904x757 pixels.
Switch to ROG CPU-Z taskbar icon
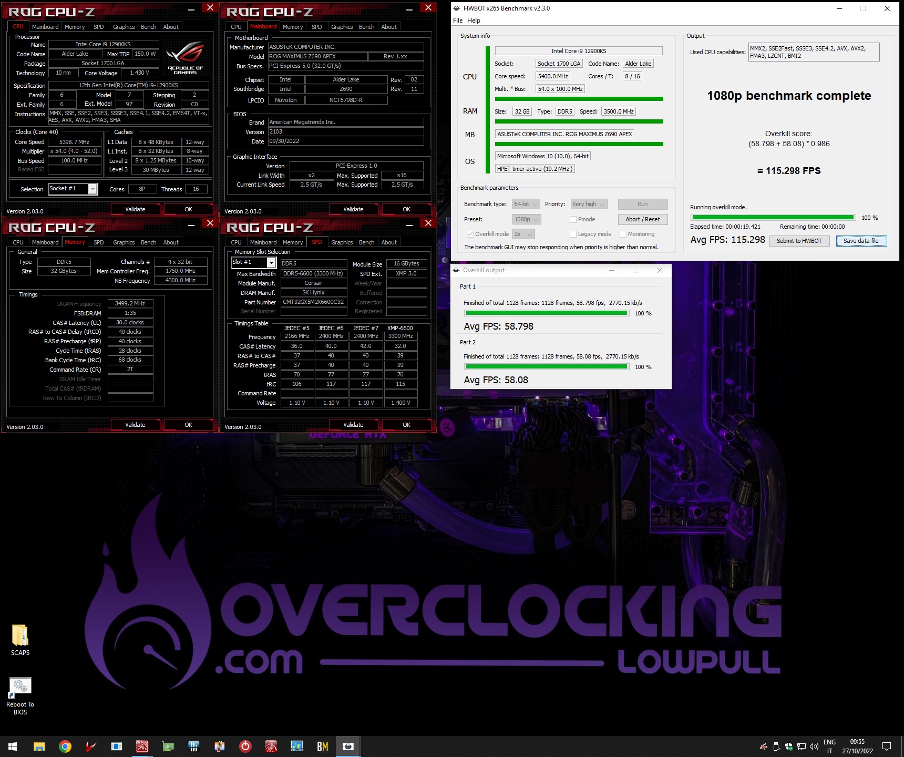pos(142,746)
